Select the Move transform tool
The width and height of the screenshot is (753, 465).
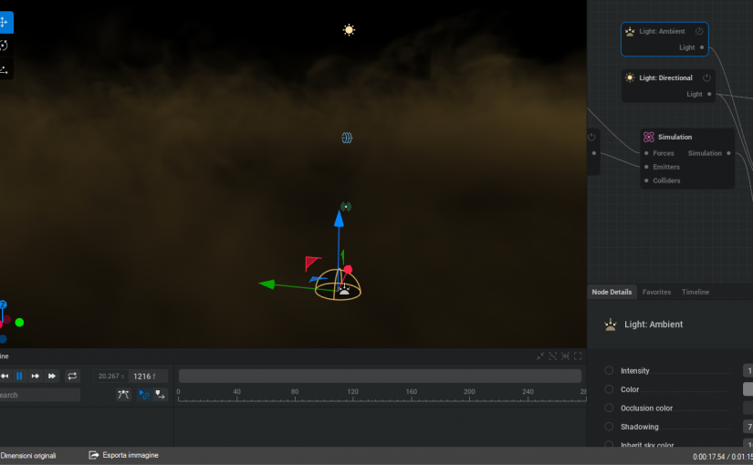(x=4, y=22)
